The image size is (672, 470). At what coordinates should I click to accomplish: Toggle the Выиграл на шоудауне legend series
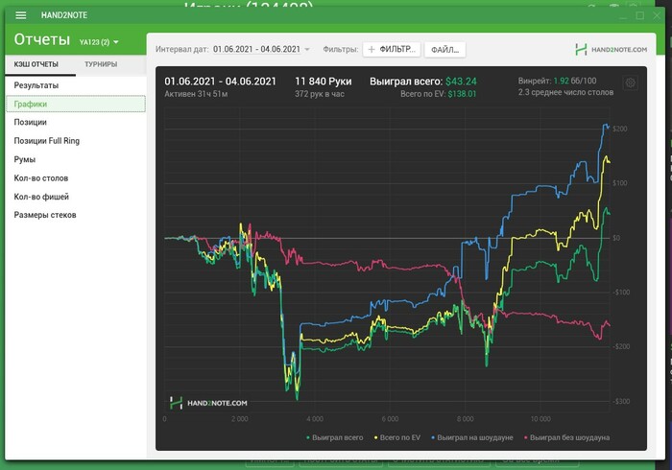pyautogui.click(x=472, y=437)
